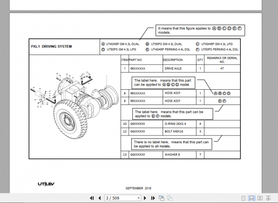Click the QTY column header
278x203 pixels.
tap(200, 60)
